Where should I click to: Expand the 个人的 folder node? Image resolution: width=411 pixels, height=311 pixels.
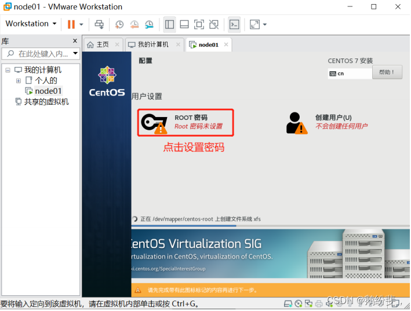(19, 81)
